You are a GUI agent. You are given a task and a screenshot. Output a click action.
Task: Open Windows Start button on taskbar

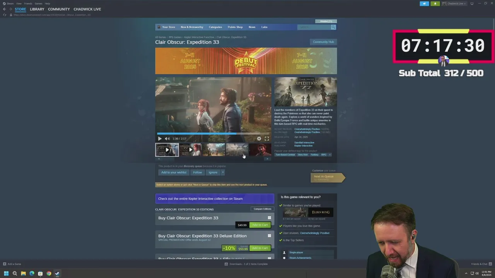pos(6,273)
